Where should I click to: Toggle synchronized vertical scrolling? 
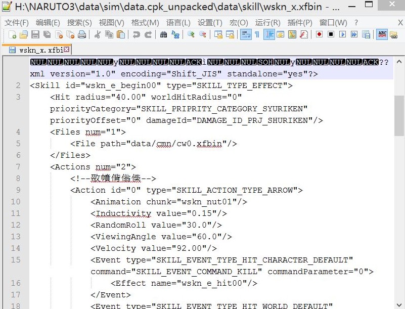(218, 34)
